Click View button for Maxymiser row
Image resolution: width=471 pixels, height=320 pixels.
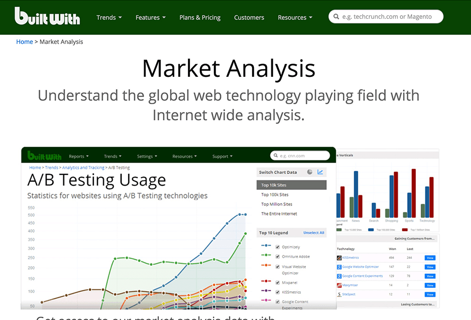pyautogui.click(x=430, y=285)
